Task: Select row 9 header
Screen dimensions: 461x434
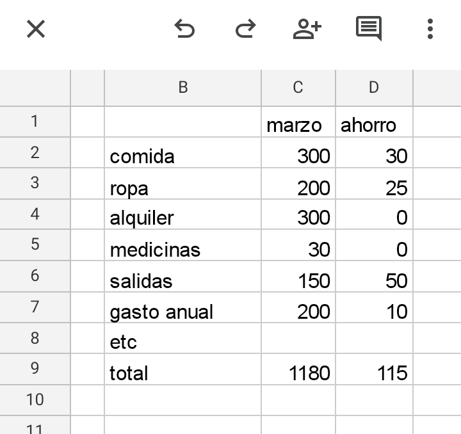Action: pyautogui.click(x=35, y=369)
